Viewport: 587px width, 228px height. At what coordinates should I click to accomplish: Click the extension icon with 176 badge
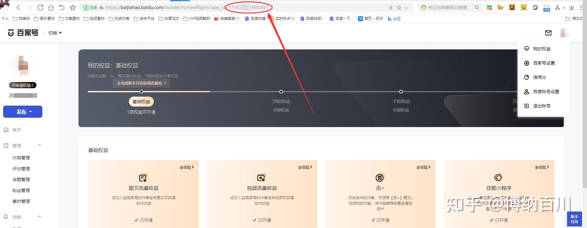tap(547, 8)
